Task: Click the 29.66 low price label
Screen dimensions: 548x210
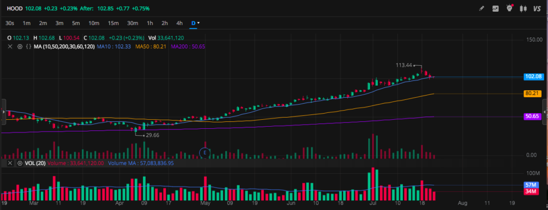Action: point(153,135)
